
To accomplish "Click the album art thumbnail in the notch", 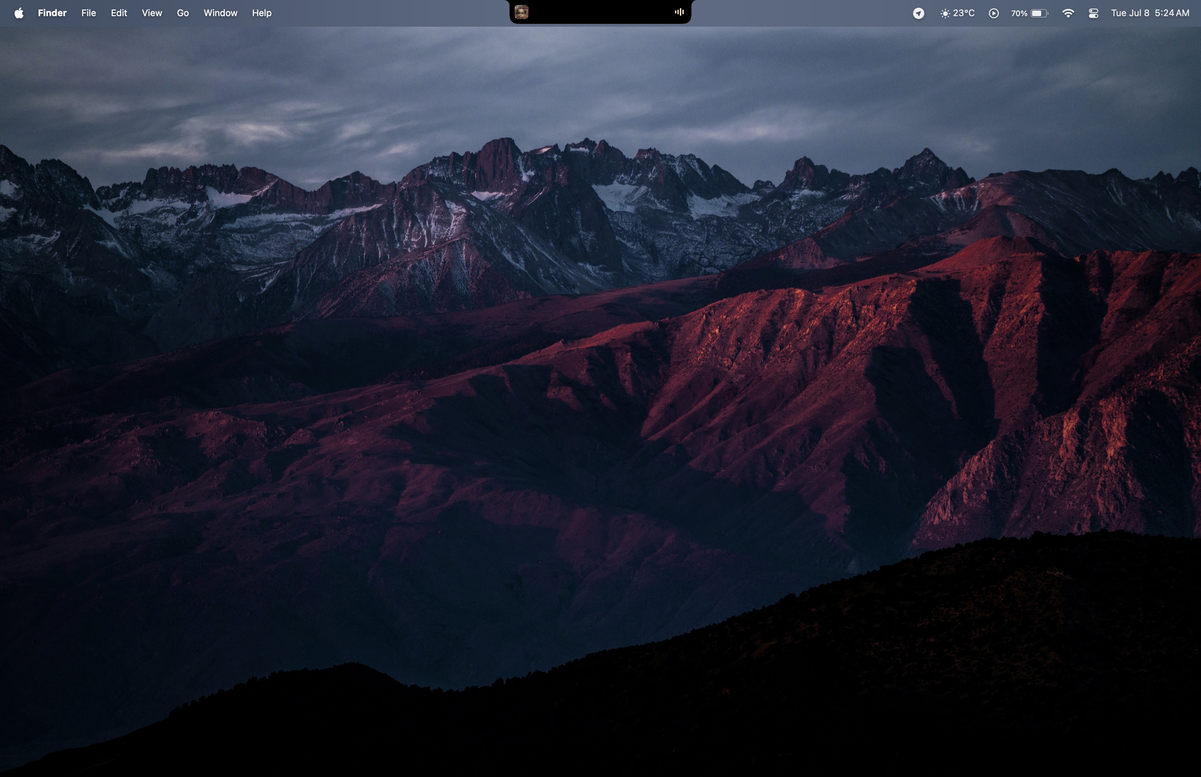I will coord(521,12).
